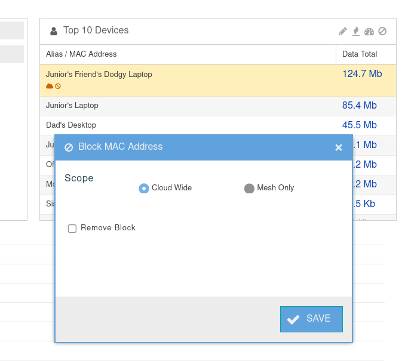Click the 85.4 Mb data total value
Viewport: 405px width, 361px height.
coord(360,106)
